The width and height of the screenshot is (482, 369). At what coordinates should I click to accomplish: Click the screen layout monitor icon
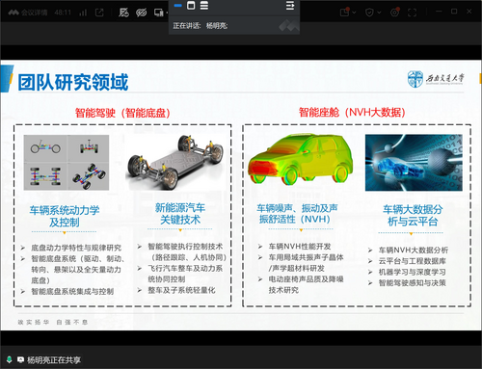pos(159,13)
